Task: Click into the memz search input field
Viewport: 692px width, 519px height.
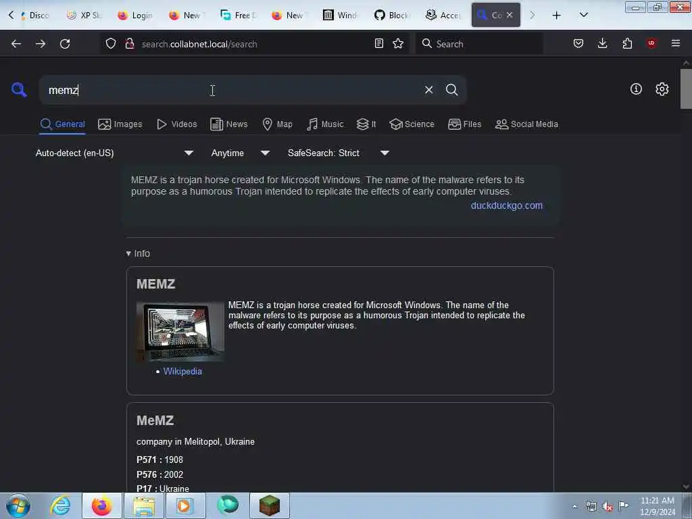Action: tap(232, 90)
